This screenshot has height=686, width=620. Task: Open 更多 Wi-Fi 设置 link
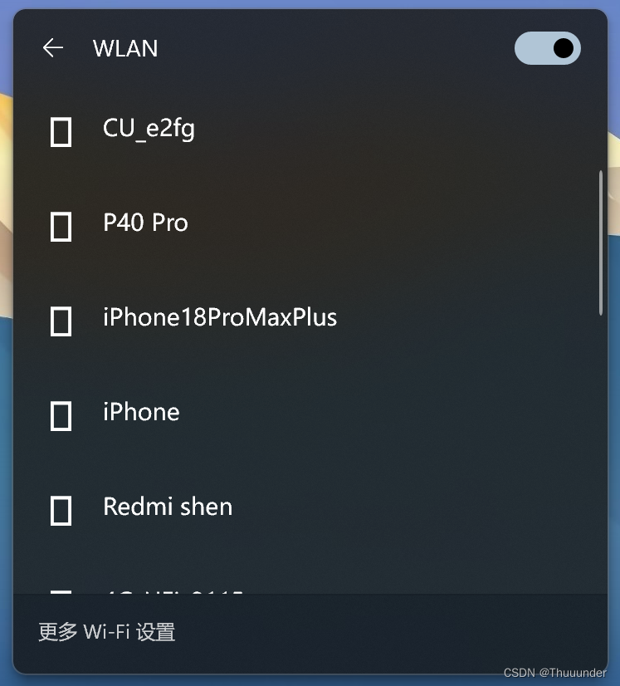click(x=107, y=632)
